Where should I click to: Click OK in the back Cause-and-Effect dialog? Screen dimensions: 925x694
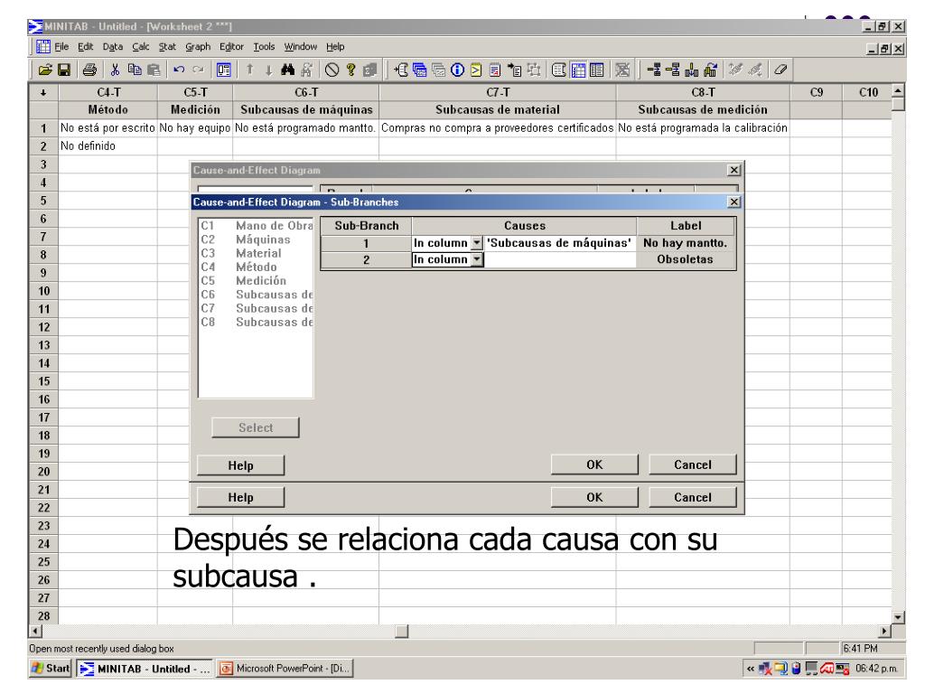click(x=594, y=497)
